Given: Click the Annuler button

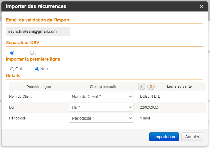Looking at the screenshot, I should coord(192,137).
